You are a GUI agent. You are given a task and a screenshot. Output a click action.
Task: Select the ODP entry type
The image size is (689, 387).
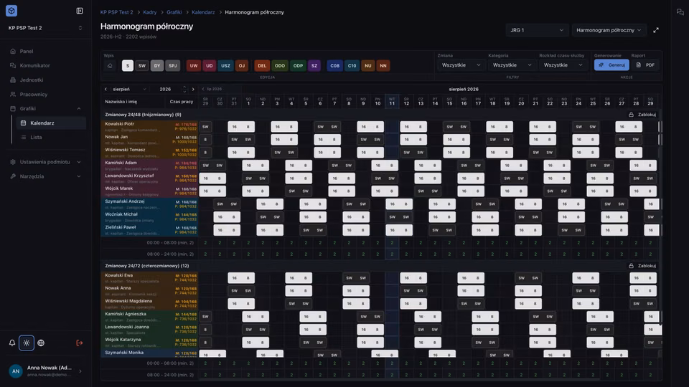(x=298, y=66)
